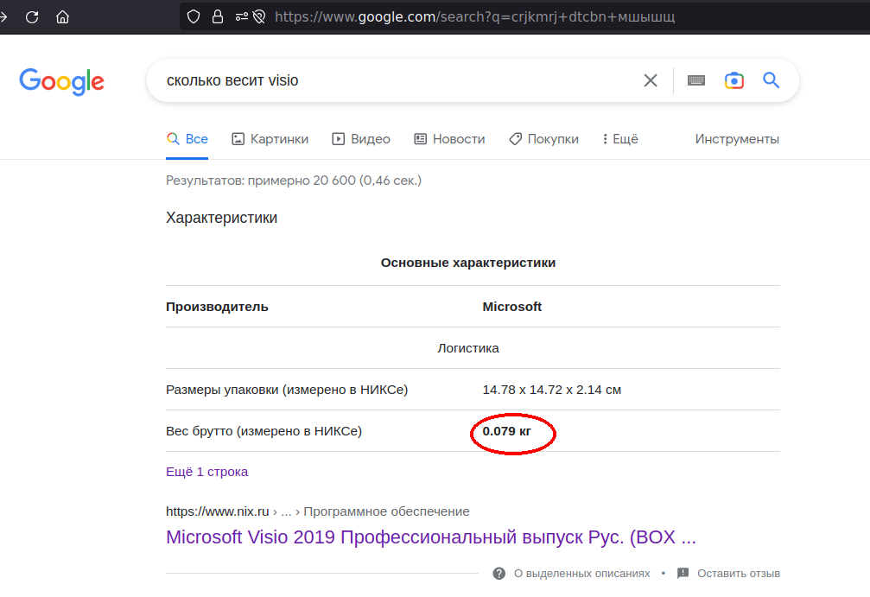Click the 'Логистика' section heading
This screenshot has width=870, height=597.
[x=468, y=348]
